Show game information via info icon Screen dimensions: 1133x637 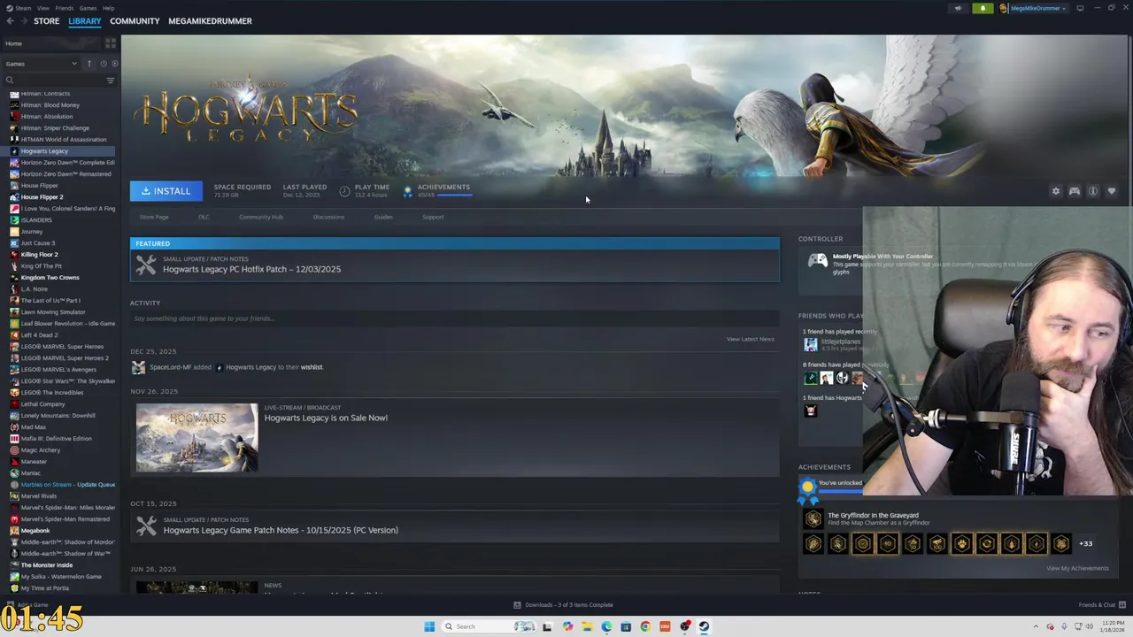(x=1093, y=191)
